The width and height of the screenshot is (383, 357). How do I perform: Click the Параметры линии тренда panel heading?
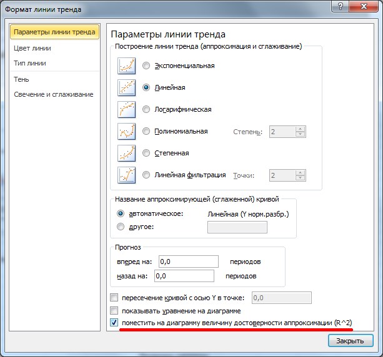168,34
